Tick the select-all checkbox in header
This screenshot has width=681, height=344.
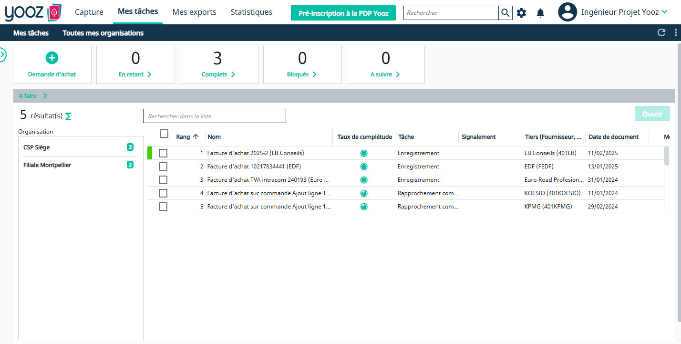tap(164, 134)
